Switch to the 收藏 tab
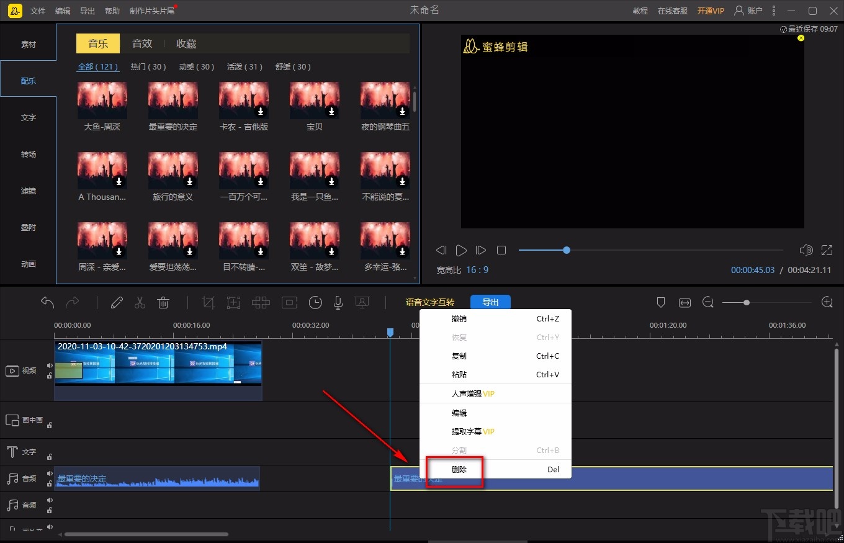 coord(186,43)
